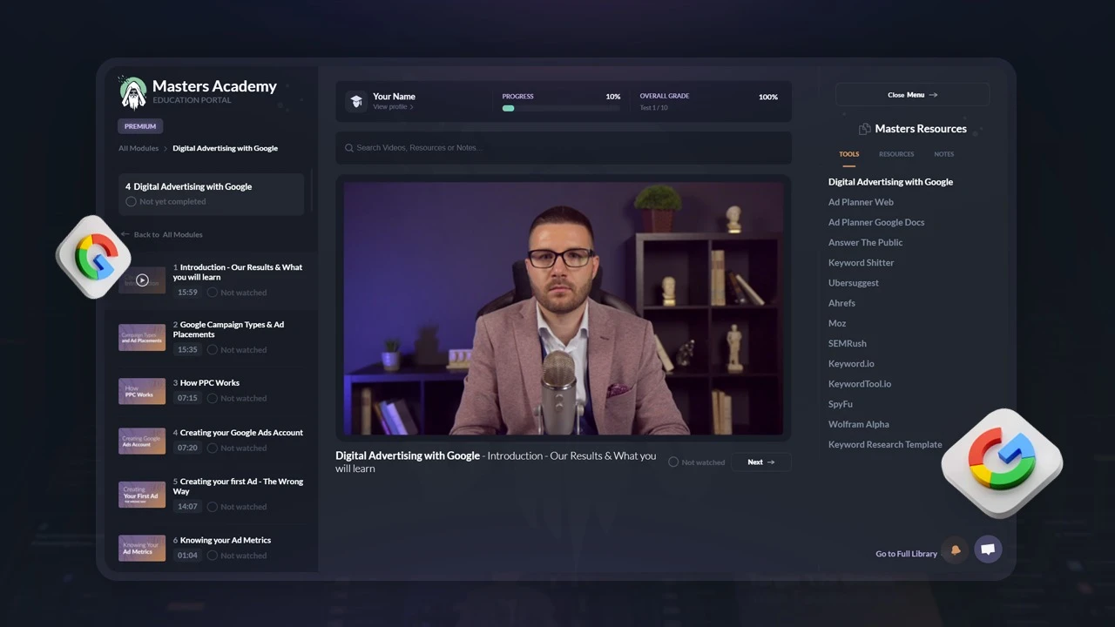
Task: Mark Introduction lesson as watched in sidebar
Action: click(213, 293)
